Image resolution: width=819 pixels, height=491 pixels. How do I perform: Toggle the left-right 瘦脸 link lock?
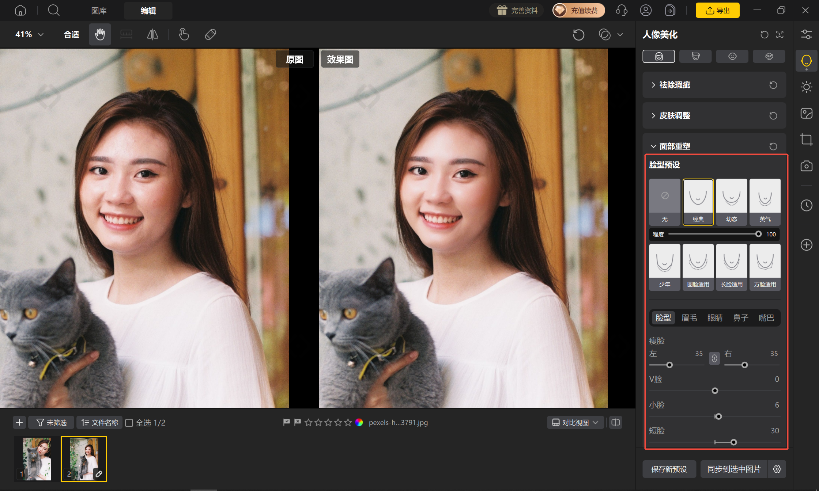click(714, 358)
